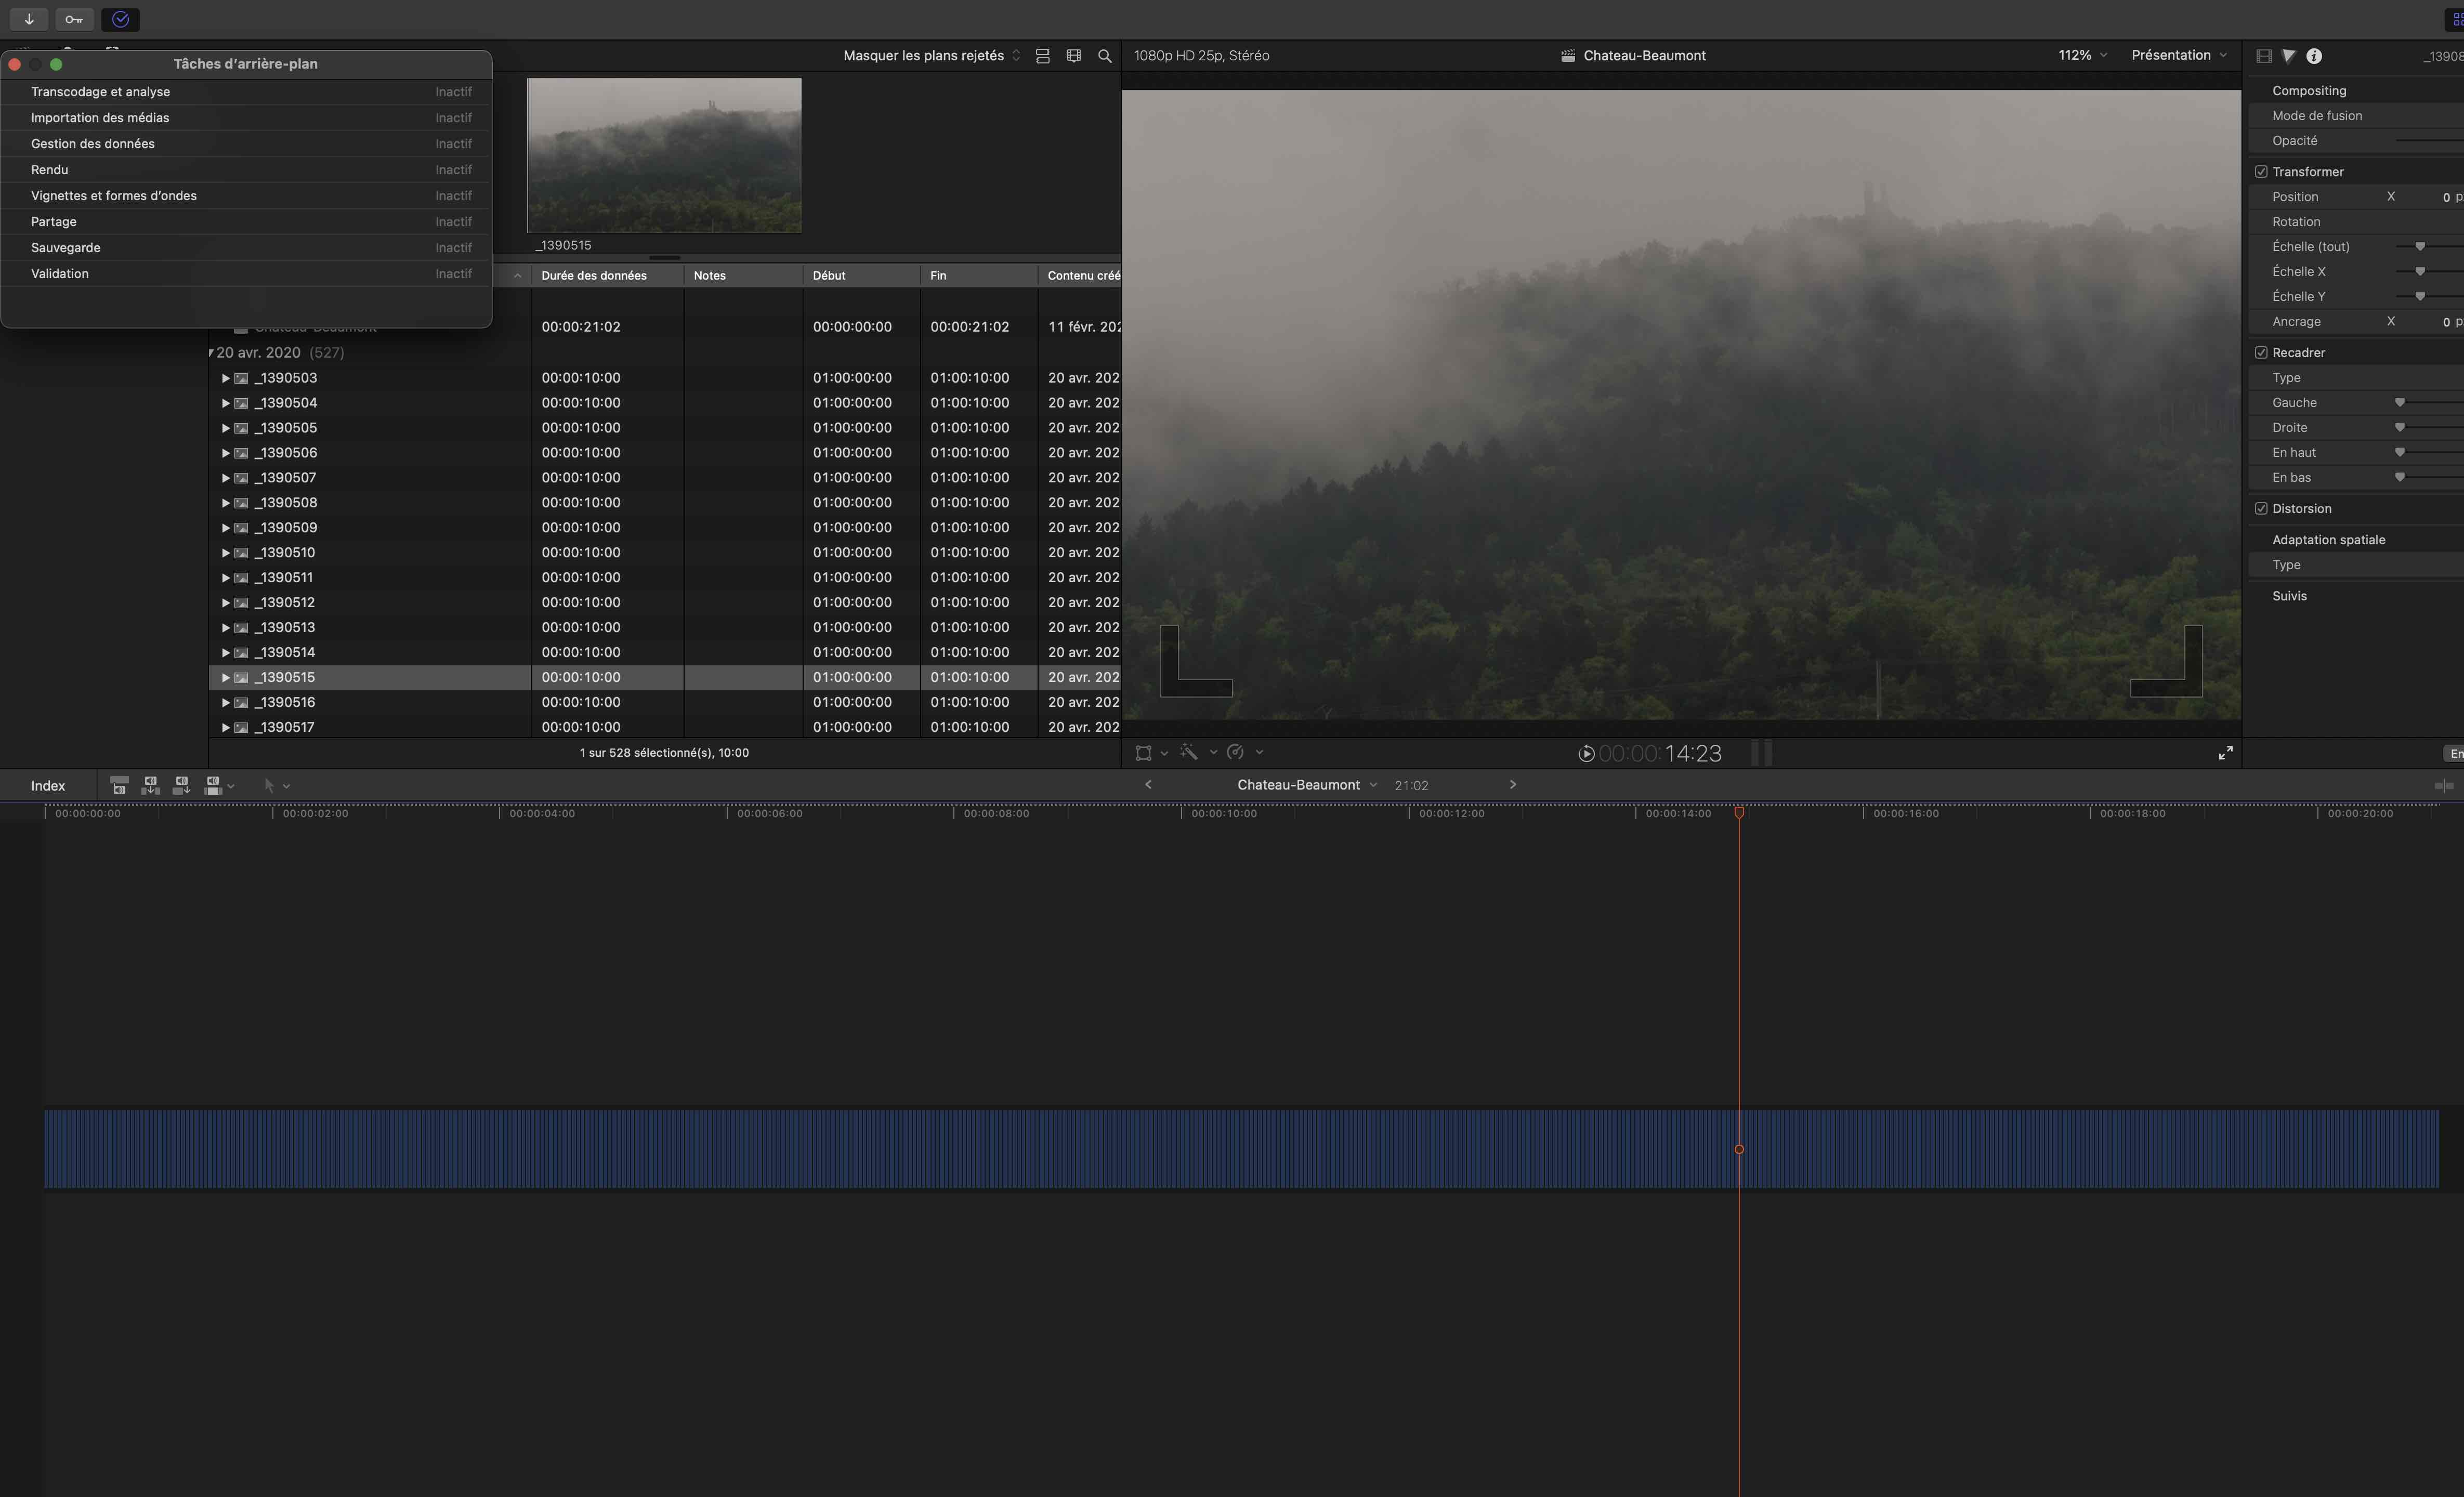Open the Masquer les plans rejetés filter dropdown

point(932,56)
